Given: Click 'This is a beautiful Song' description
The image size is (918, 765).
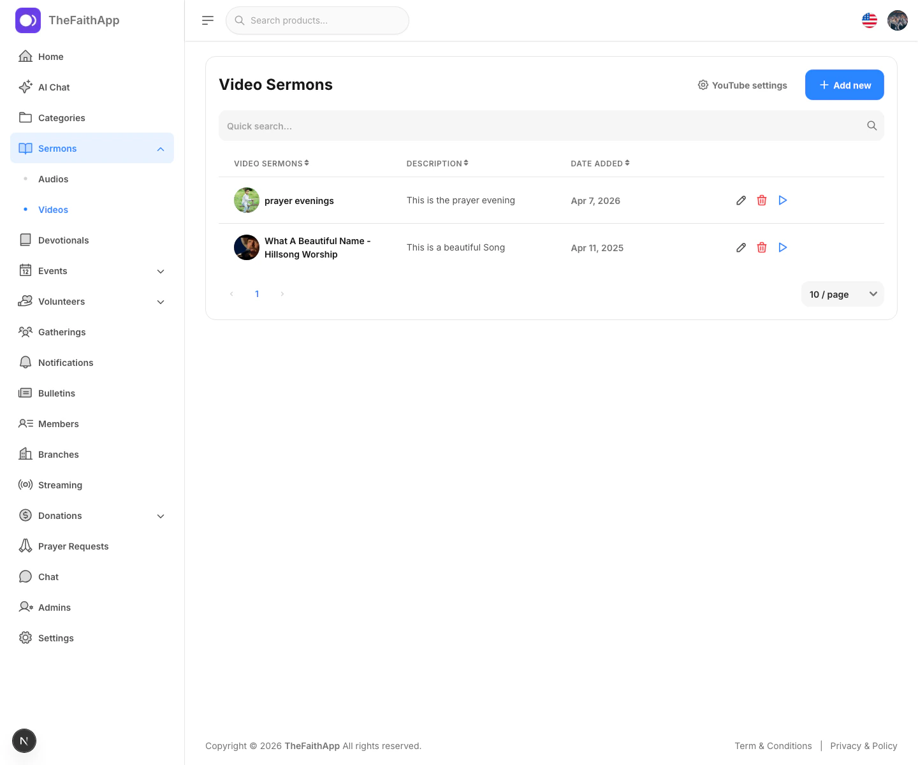Looking at the screenshot, I should tap(456, 247).
